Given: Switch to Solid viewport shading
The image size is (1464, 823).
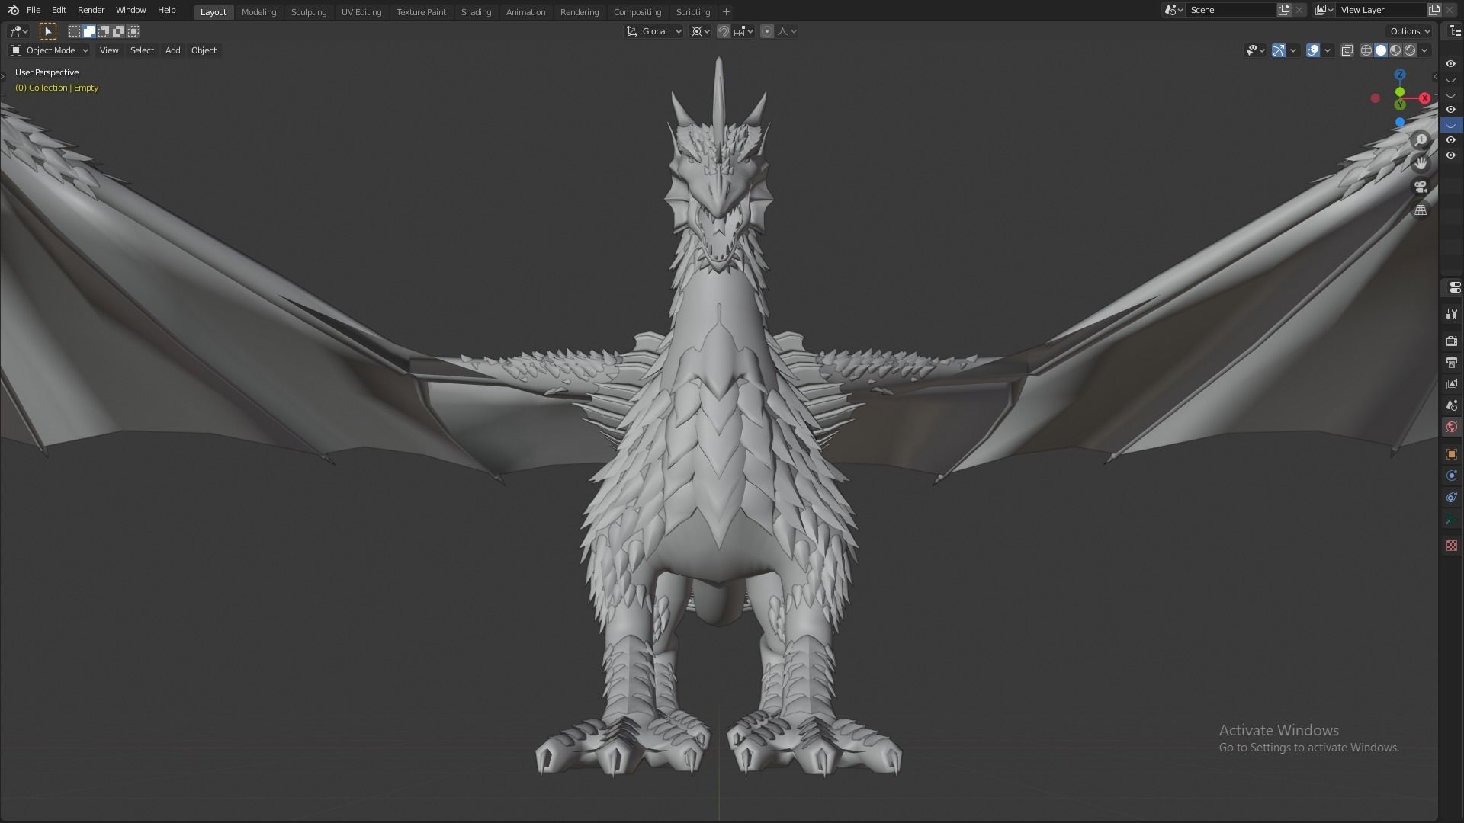Looking at the screenshot, I should [x=1381, y=50].
